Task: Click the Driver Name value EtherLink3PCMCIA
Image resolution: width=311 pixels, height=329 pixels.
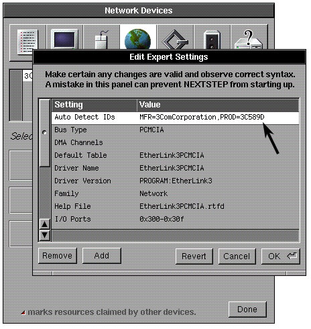Action: (x=172, y=168)
